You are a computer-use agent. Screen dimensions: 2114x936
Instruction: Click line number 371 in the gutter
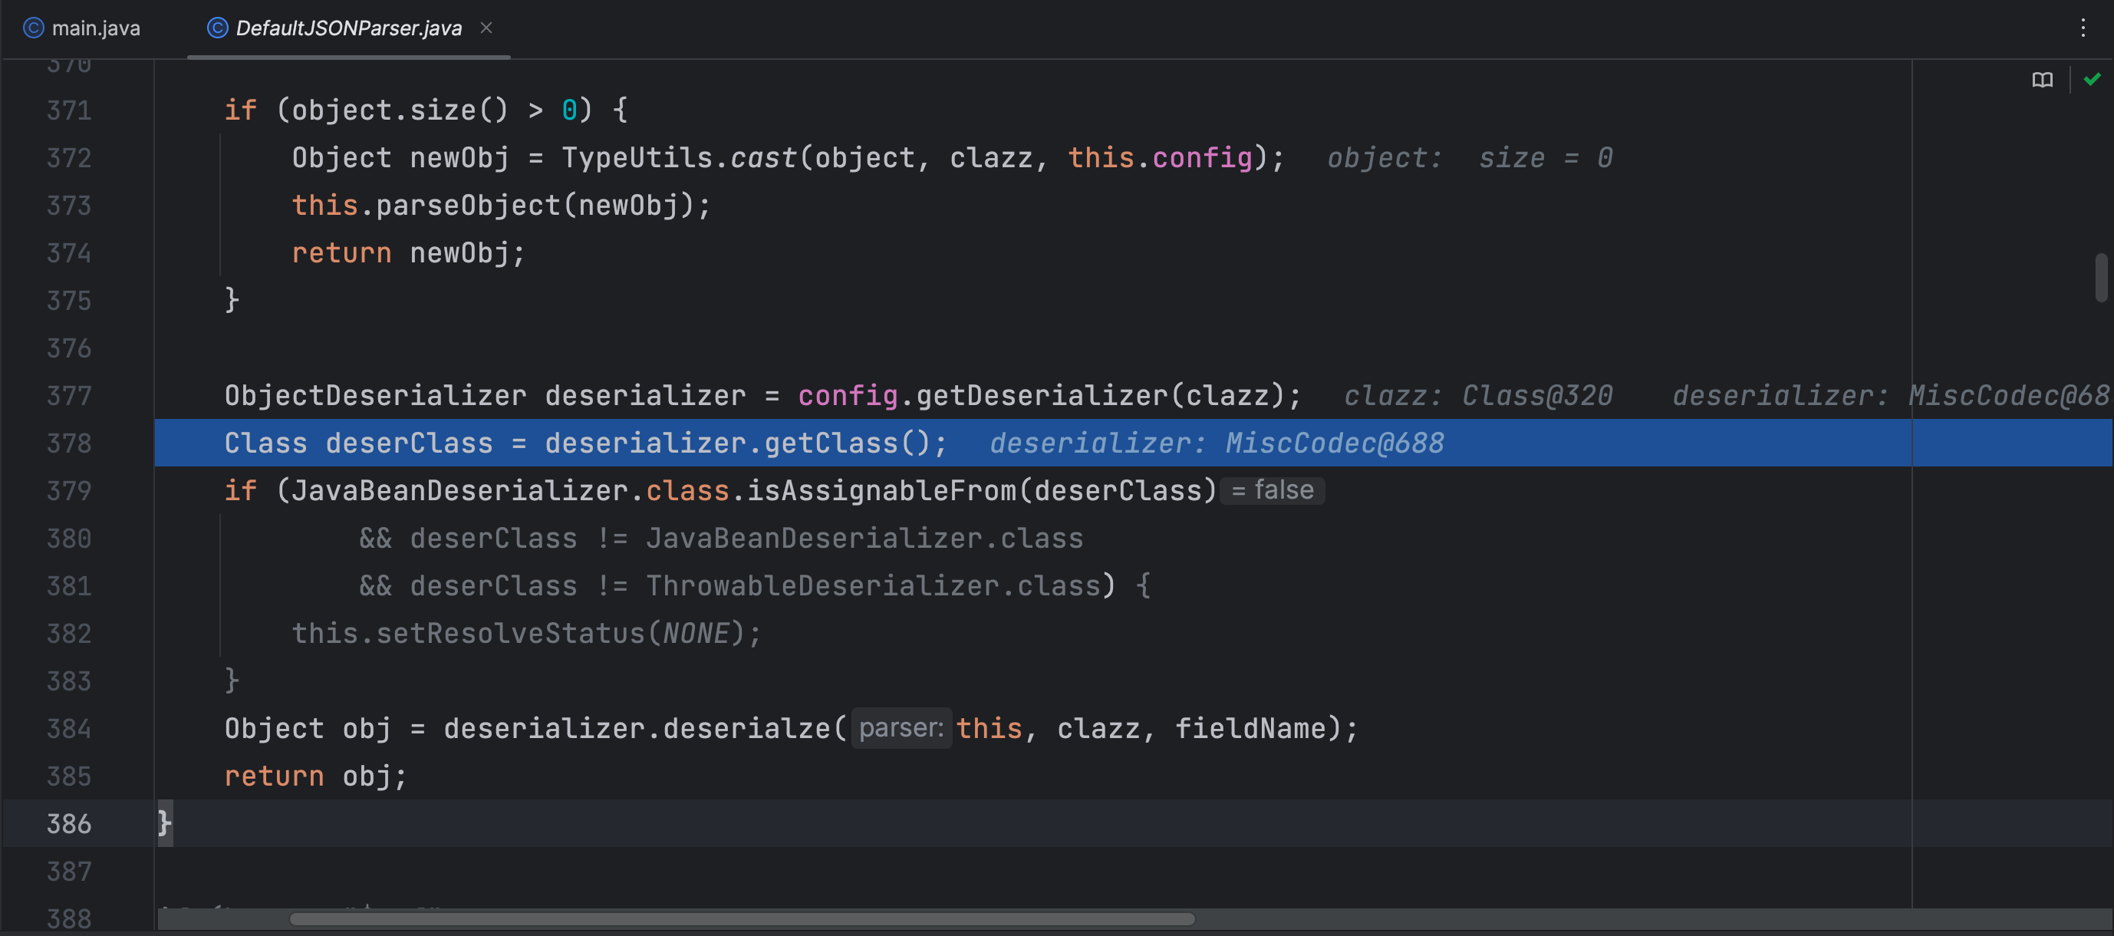pyautogui.click(x=69, y=110)
